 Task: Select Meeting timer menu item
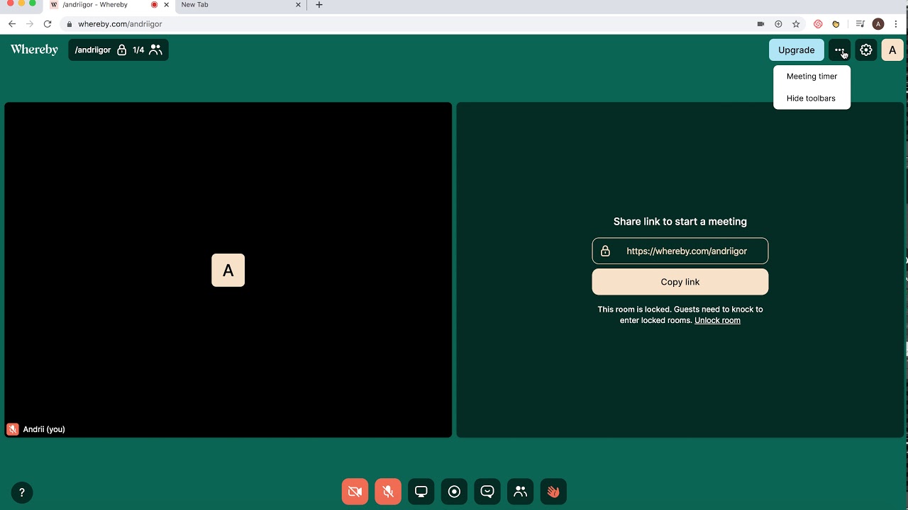tap(812, 76)
